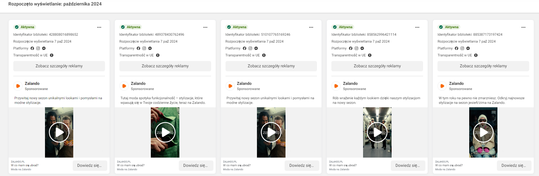539x176 pixels.
Task: Click the Facebook platform icon on ad 489378430762496
Action: click(138, 48)
